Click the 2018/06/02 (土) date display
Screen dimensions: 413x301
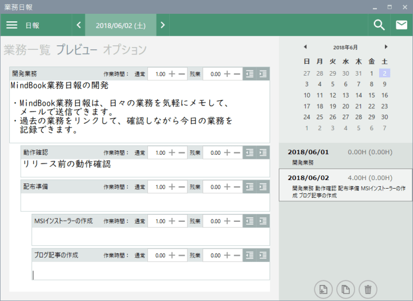tap(120, 25)
